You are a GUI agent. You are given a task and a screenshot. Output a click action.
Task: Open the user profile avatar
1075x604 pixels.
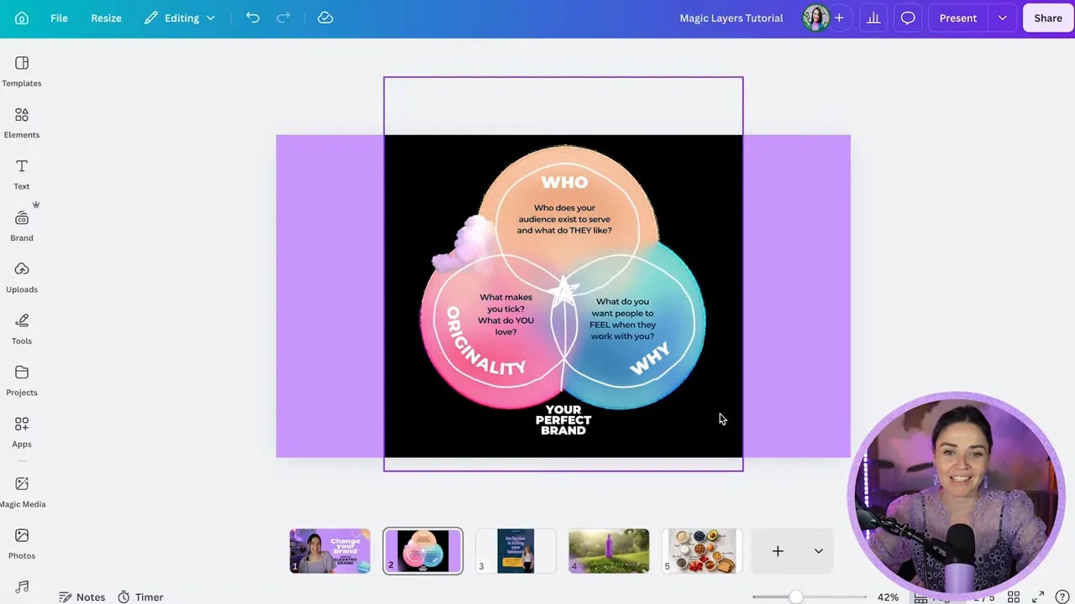point(815,18)
